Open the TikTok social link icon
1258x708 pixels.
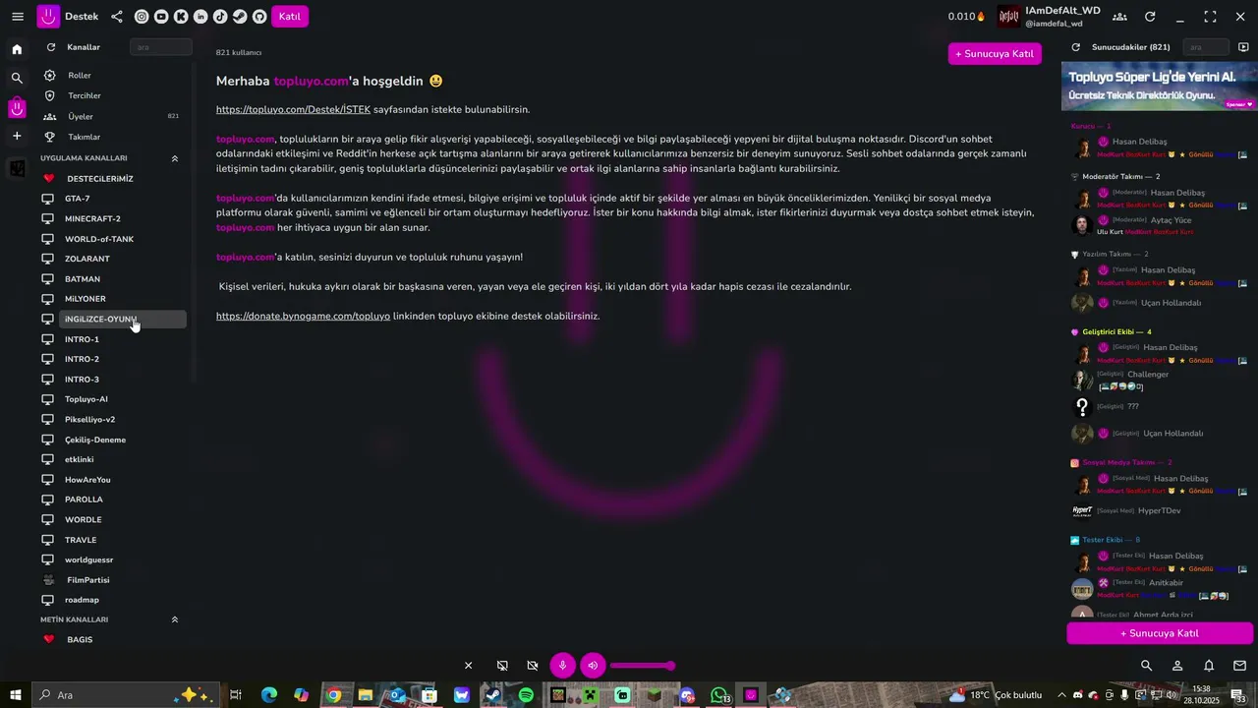[x=220, y=17]
